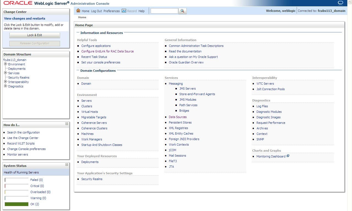Open Monitoring Dashboard link
Viewport: 352px width, 211px height.
tap(271, 156)
